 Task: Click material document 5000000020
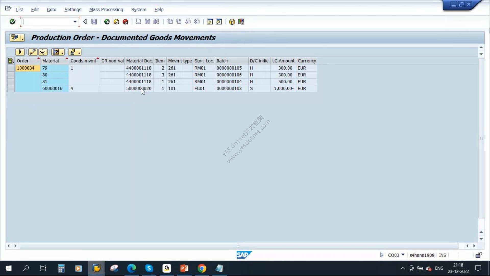click(139, 88)
